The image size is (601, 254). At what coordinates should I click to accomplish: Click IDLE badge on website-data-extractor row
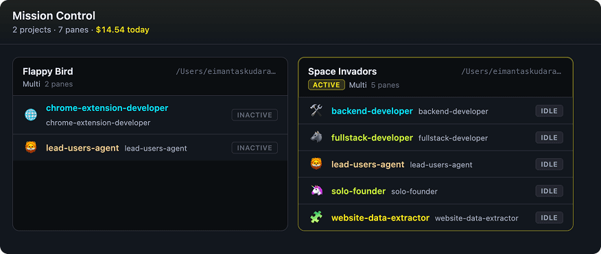pyautogui.click(x=550, y=218)
